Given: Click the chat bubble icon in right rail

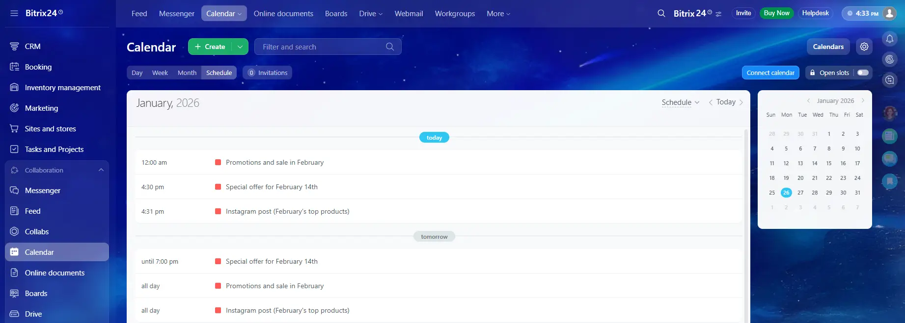Looking at the screenshot, I should (x=890, y=158).
